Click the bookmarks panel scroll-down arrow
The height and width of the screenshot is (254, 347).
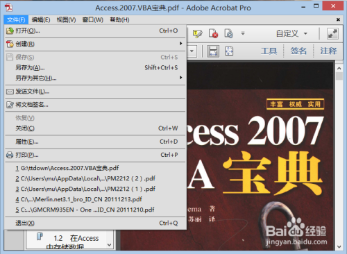coord(110,245)
